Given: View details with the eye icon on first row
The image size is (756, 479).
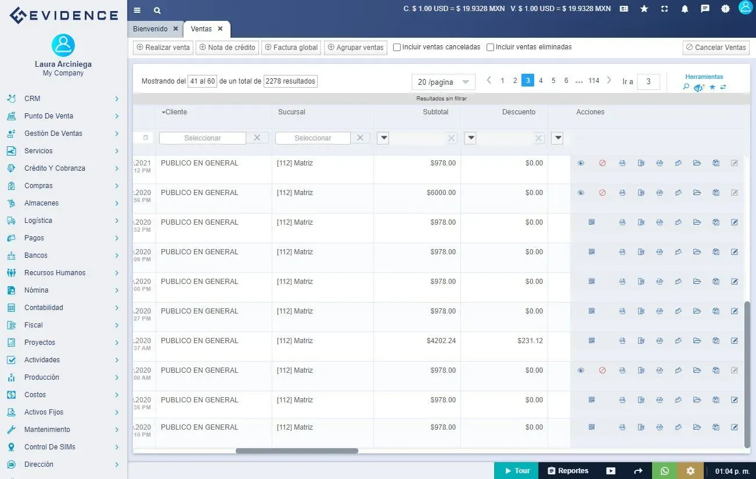Looking at the screenshot, I should click(x=581, y=163).
